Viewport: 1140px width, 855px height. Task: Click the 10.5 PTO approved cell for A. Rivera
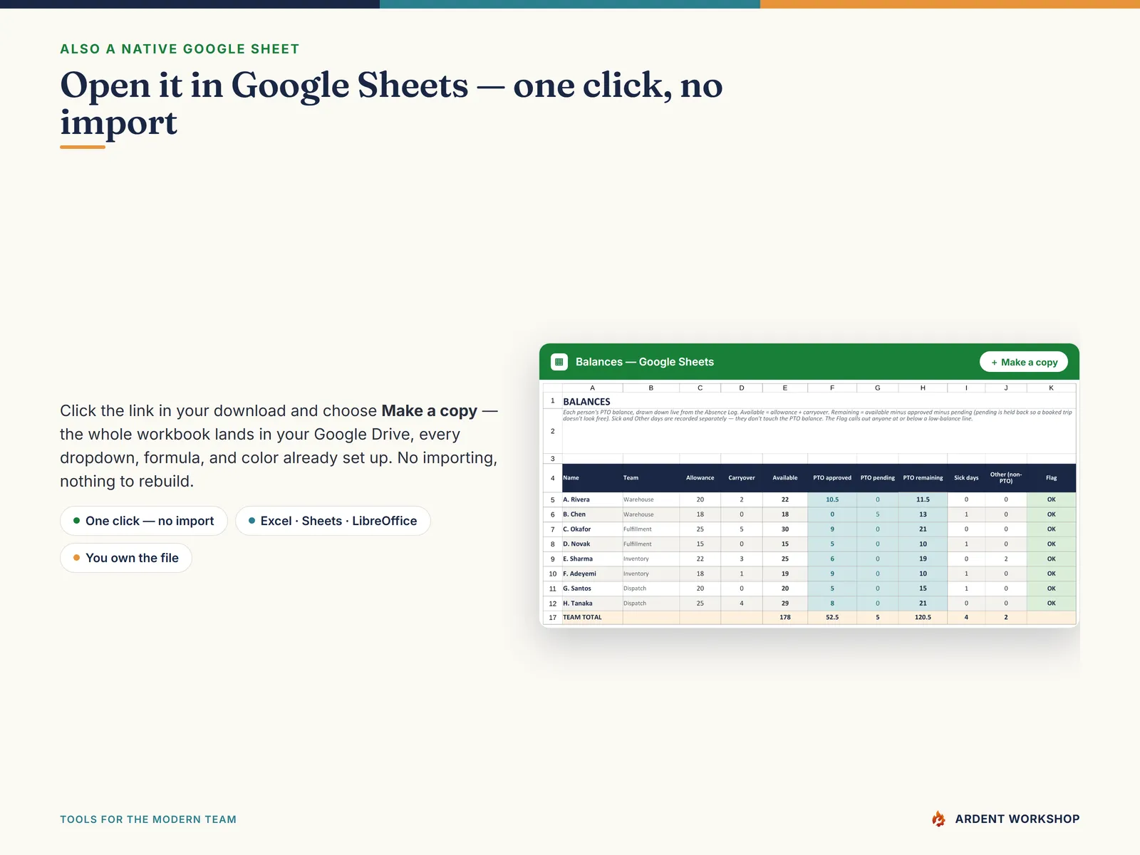point(832,499)
